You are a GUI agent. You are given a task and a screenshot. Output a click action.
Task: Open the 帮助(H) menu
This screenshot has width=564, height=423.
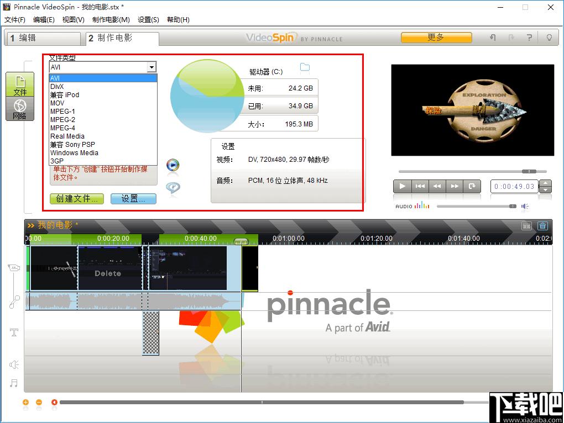[178, 20]
